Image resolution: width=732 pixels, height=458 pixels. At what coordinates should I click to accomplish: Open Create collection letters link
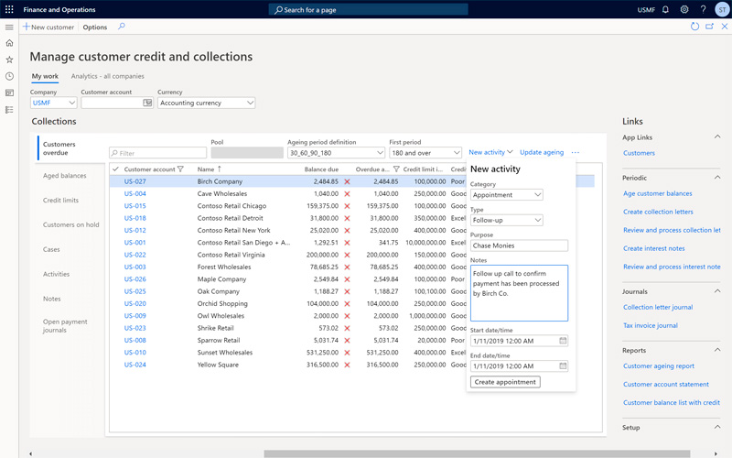(x=658, y=212)
